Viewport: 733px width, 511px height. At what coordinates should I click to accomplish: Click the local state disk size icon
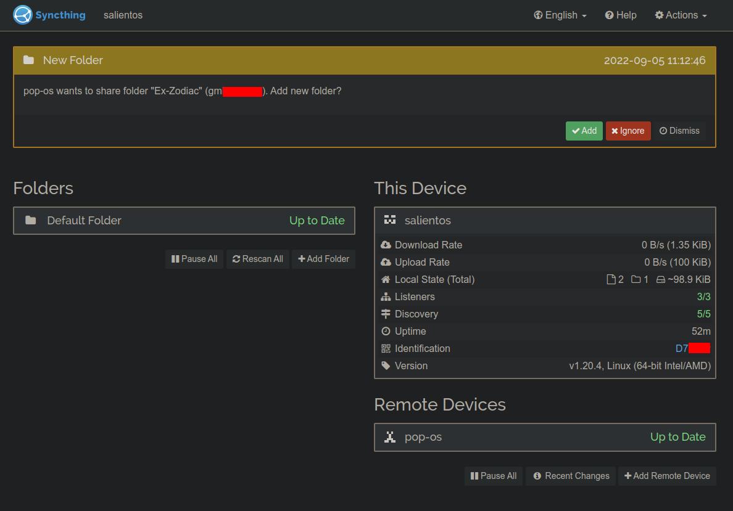(x=661, y=279)
